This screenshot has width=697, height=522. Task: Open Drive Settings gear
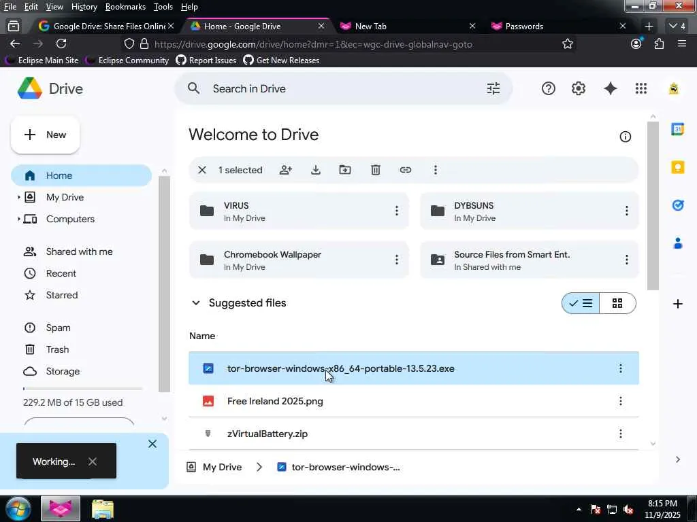pos(579,89)
